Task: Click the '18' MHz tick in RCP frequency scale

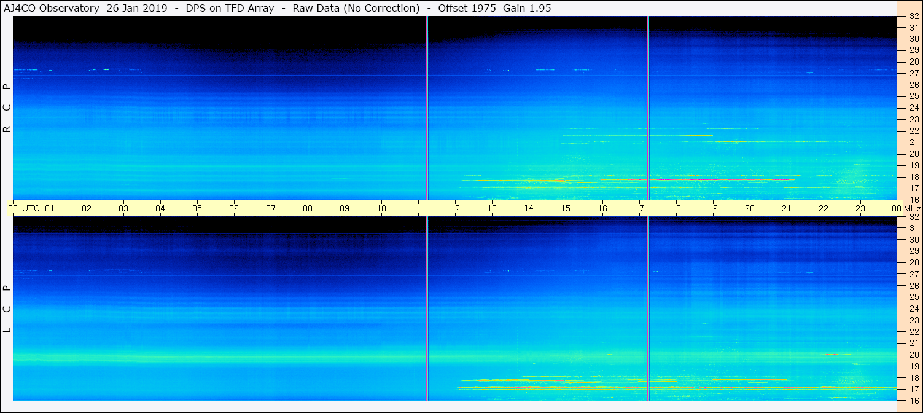Action: [914, 177]
